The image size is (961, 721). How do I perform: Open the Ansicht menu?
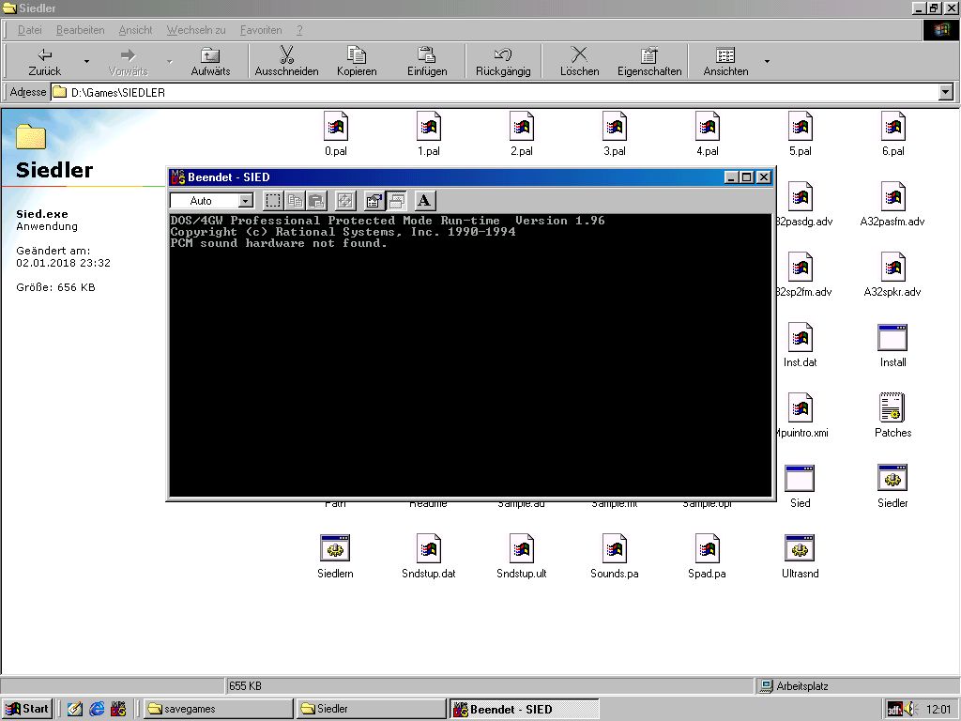coord(135,30)
